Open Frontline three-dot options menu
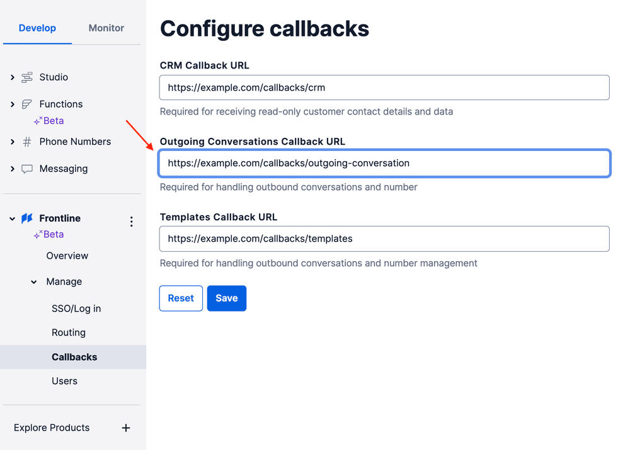 131,222
